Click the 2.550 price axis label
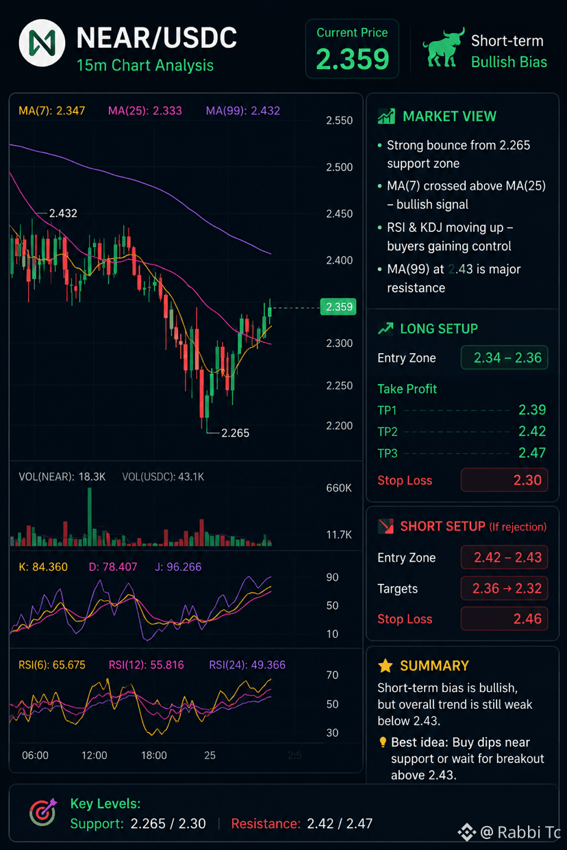 coord(339,120)
